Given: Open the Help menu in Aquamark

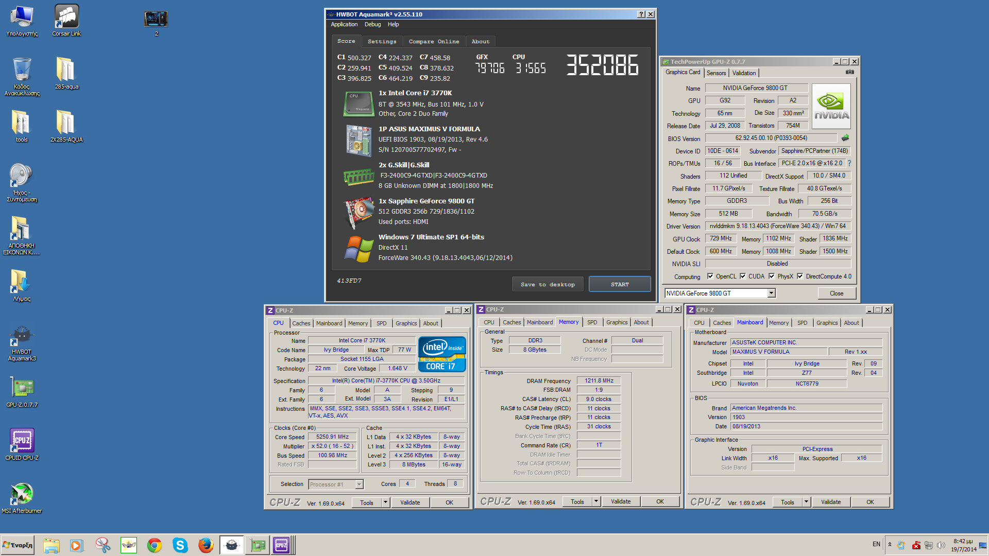Looking at the screenshot, I should (x=393, y=24).
